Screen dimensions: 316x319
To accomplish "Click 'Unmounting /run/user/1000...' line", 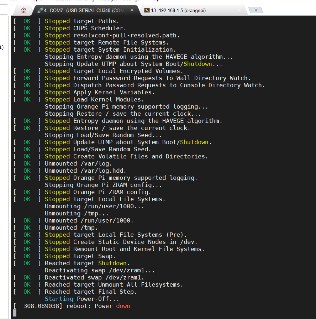I will click(94, 206).
